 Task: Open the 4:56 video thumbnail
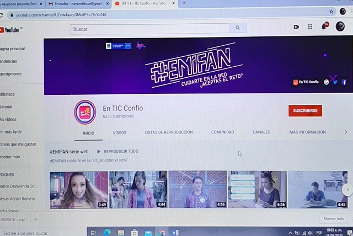pos(197,190)
